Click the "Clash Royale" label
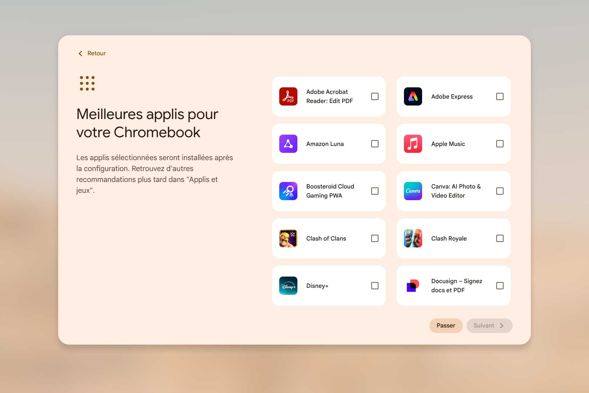The height and width of the screenshot is (393, 589). click(x=449, y=239)
